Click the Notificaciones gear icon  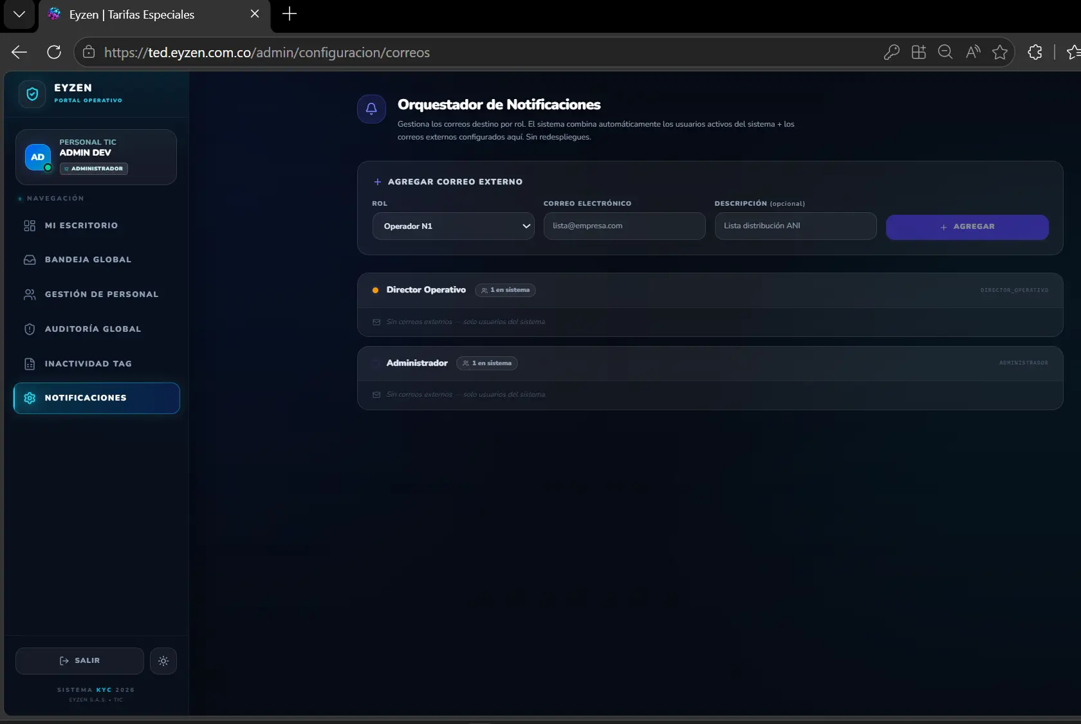(x=30, y=398)
